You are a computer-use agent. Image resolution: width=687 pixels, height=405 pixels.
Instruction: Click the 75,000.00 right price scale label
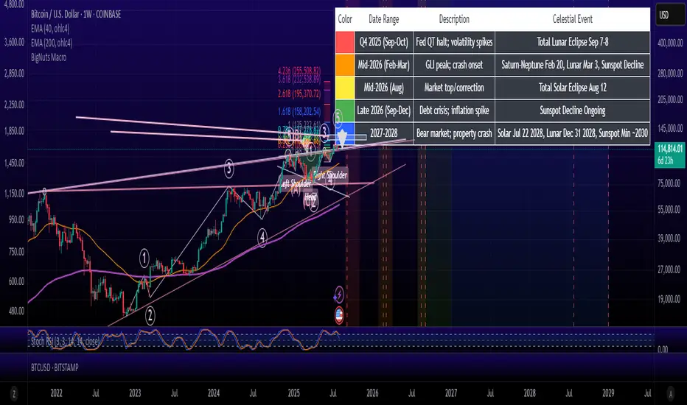click(x=670, y=183)
